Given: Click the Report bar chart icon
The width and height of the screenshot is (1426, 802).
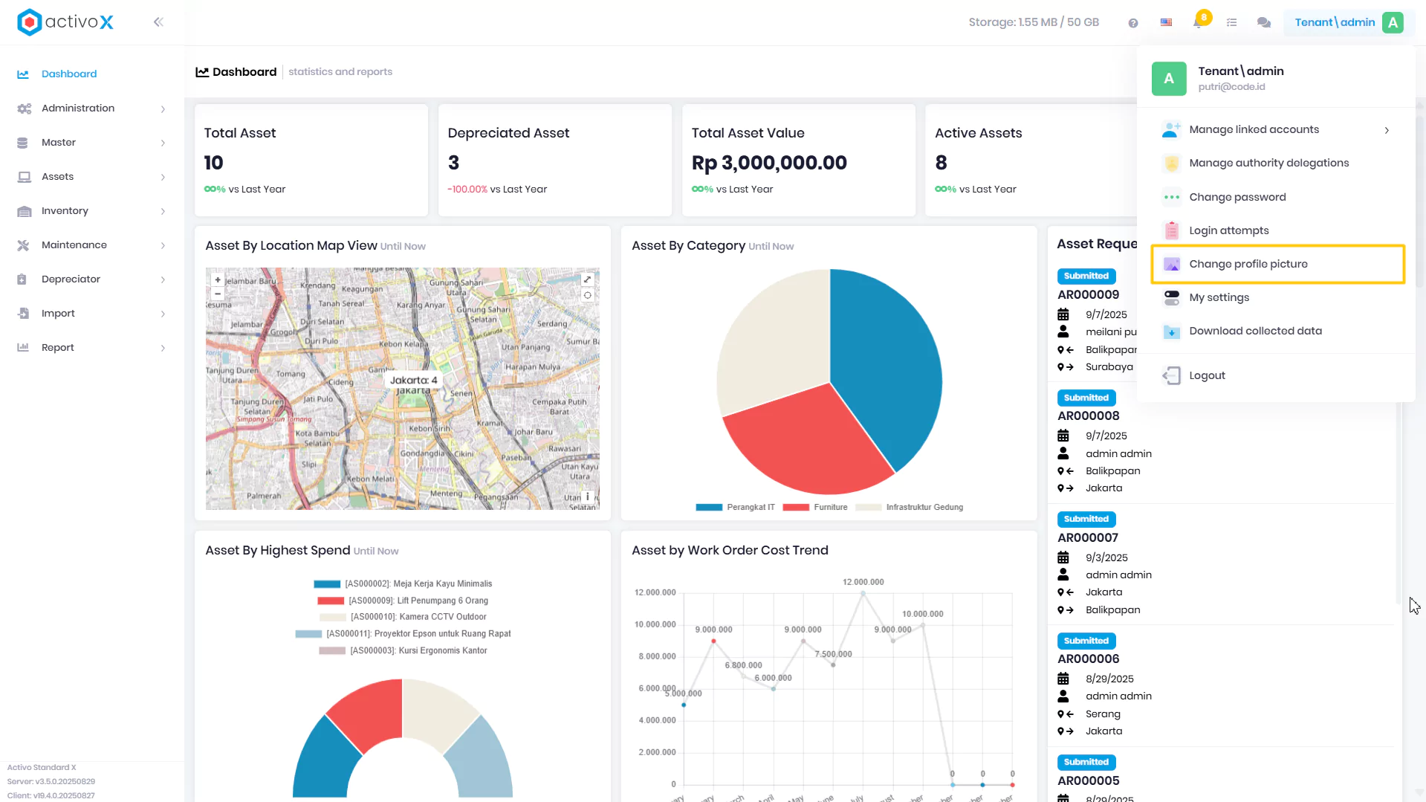Looking at the screenshot, I should (23, 348).
